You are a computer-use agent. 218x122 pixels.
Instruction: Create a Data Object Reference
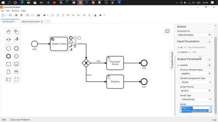coord(9,72)
